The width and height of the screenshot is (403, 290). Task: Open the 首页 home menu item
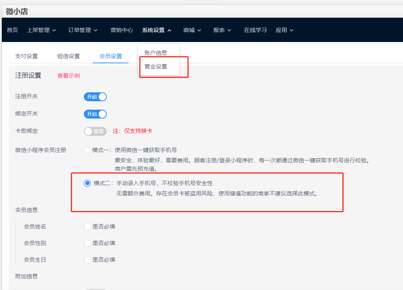click(12, 30)
